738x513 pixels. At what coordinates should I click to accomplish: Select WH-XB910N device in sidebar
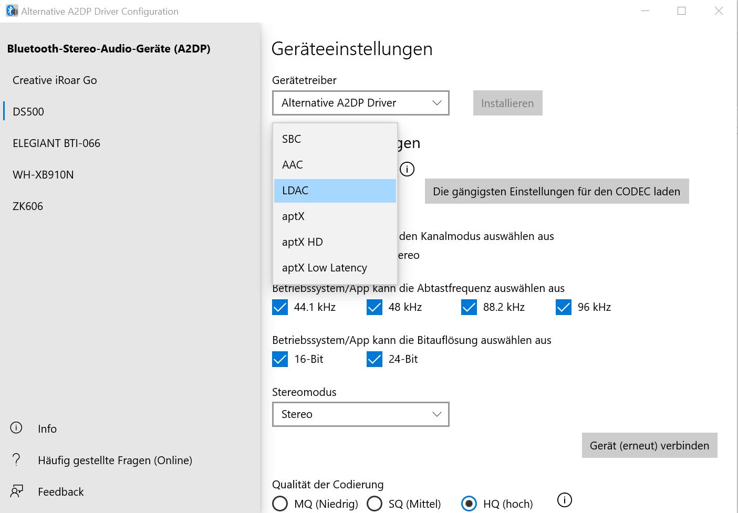tap(43, 175)
